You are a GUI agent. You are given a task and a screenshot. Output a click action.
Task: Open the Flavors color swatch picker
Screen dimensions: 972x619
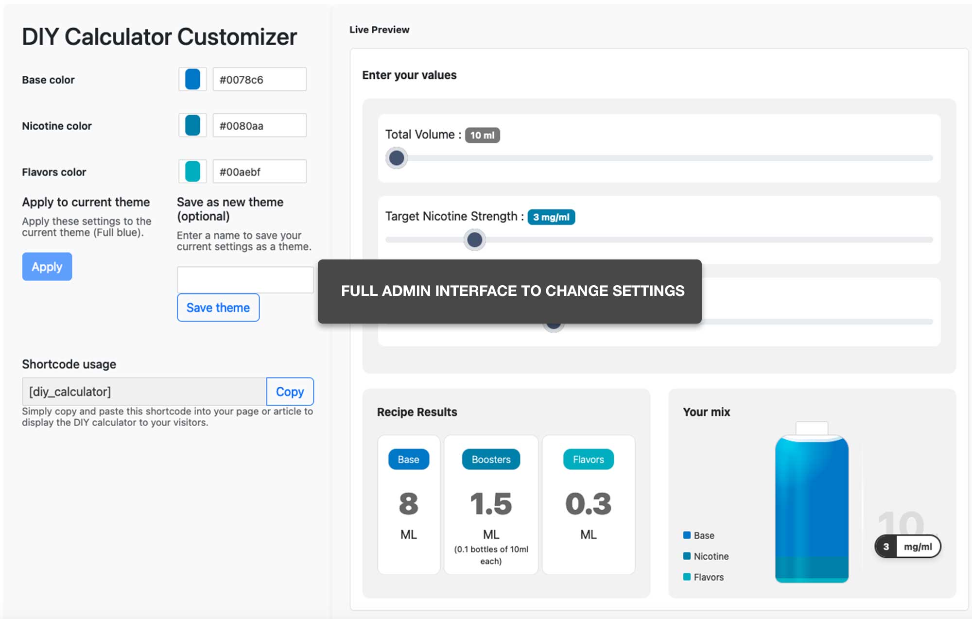click(192, 172)
